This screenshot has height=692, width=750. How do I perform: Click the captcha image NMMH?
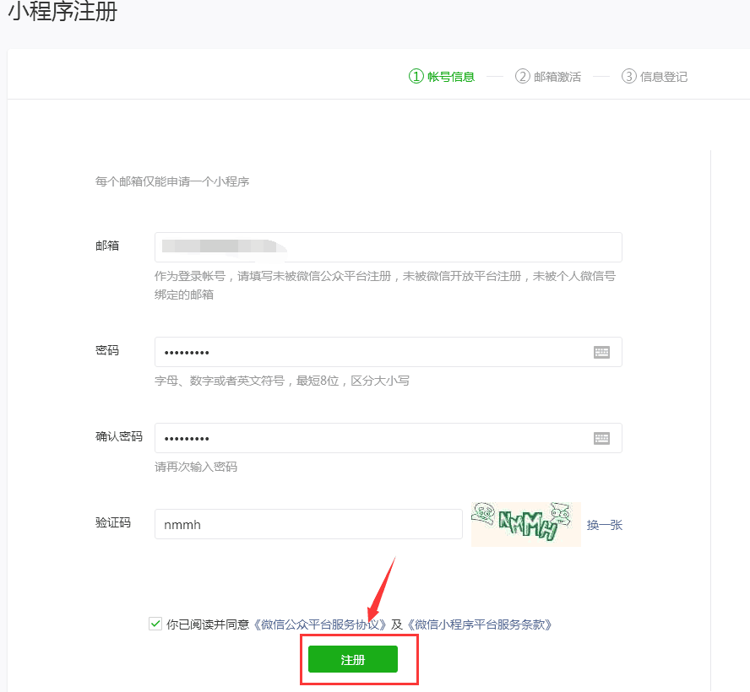tap(525, 524)
